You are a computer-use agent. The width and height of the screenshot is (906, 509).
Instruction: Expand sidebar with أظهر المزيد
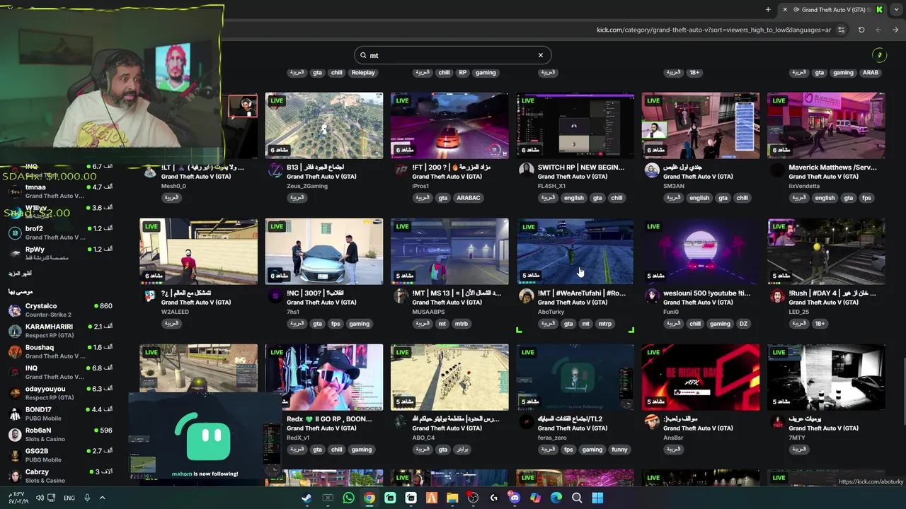[20, 274]
